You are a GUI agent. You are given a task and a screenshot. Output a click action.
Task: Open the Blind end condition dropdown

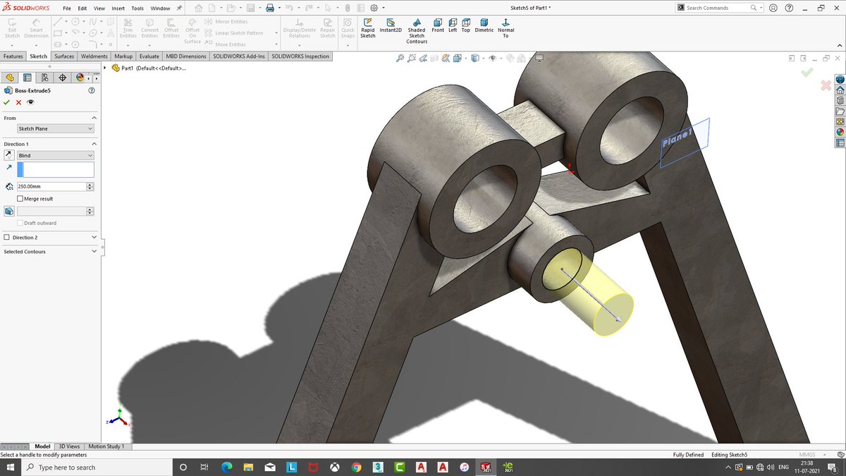[56, 155]
